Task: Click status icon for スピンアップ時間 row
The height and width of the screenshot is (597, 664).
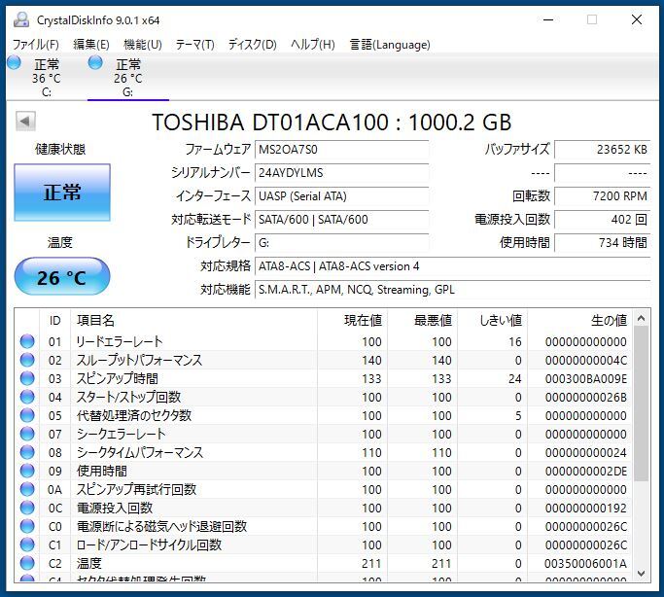Action: pyautogui.click(x=27, y=378)
